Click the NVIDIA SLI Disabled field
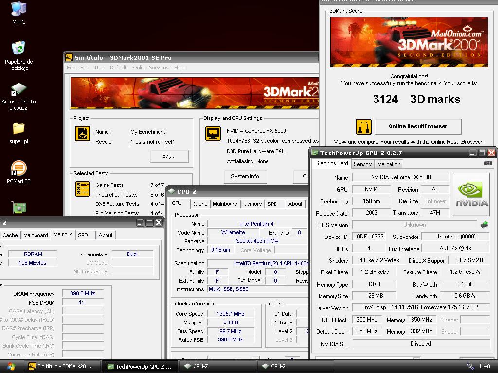Viewport: 498px width, 373px height. (421, 344)
